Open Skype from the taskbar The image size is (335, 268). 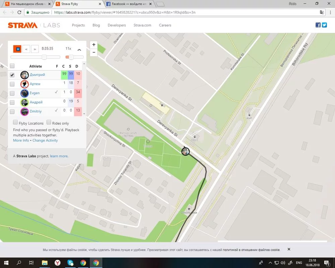(x=70, y=263)
